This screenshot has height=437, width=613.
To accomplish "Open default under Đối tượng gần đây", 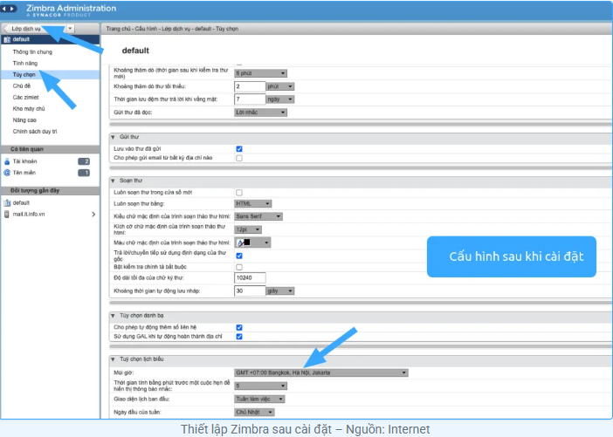I will tap(21, 202).
